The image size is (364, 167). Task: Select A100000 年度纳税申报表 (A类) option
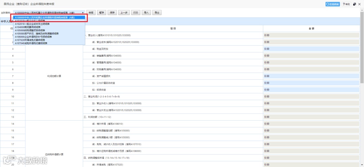pos(49,17)
